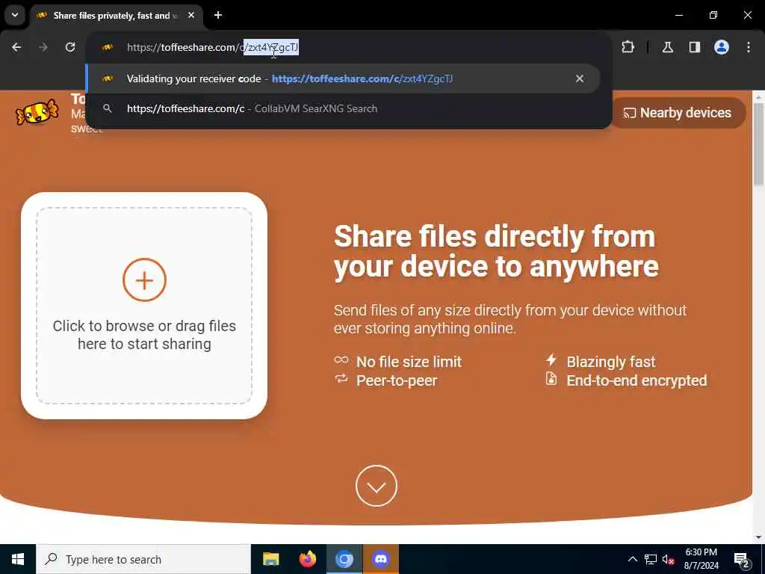Open the taskbar clock and date

(701, 559)
